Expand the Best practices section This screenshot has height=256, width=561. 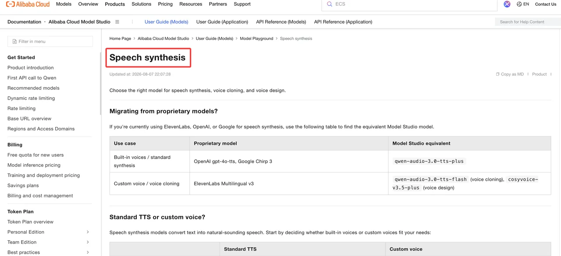point(88,252)
